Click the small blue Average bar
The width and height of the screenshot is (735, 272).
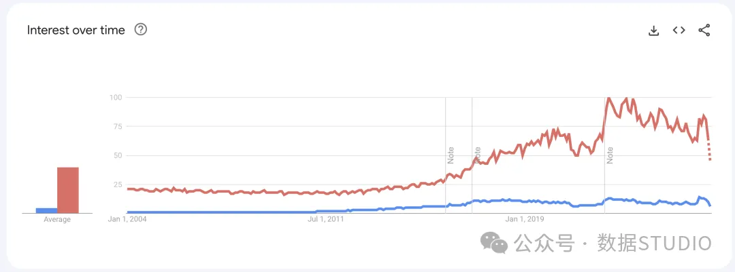pos(46,210)
